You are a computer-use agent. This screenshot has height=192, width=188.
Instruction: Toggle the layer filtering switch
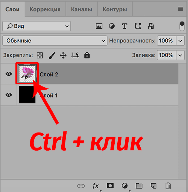click(182, 26)
